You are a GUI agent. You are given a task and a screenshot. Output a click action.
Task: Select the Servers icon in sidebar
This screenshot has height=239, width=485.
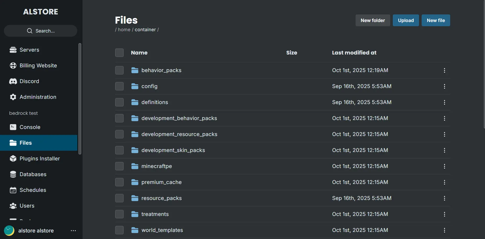(13, 50)
